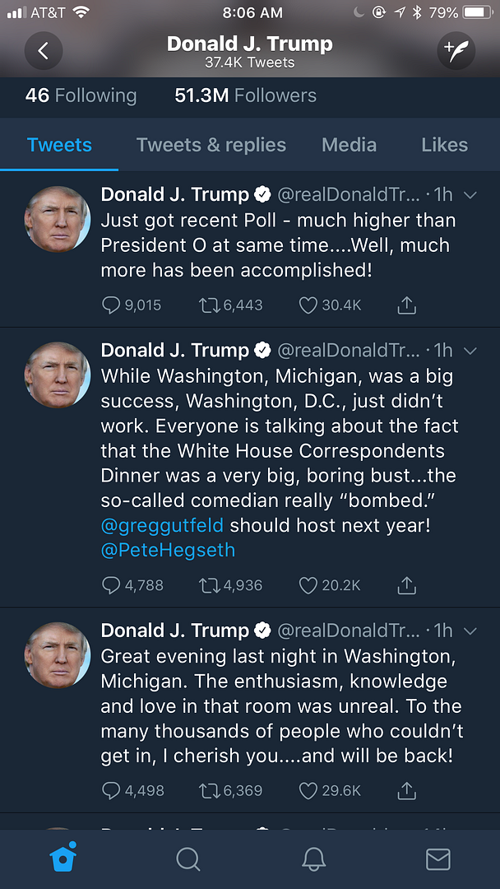Screen dimensions: 500x889
Task: Open Notifications bell in bottom bar
Action: pyautogui.click(x=313, y=859)
